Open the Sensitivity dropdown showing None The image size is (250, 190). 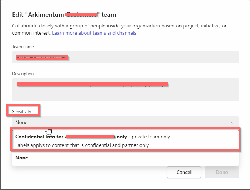coord(126,122)
